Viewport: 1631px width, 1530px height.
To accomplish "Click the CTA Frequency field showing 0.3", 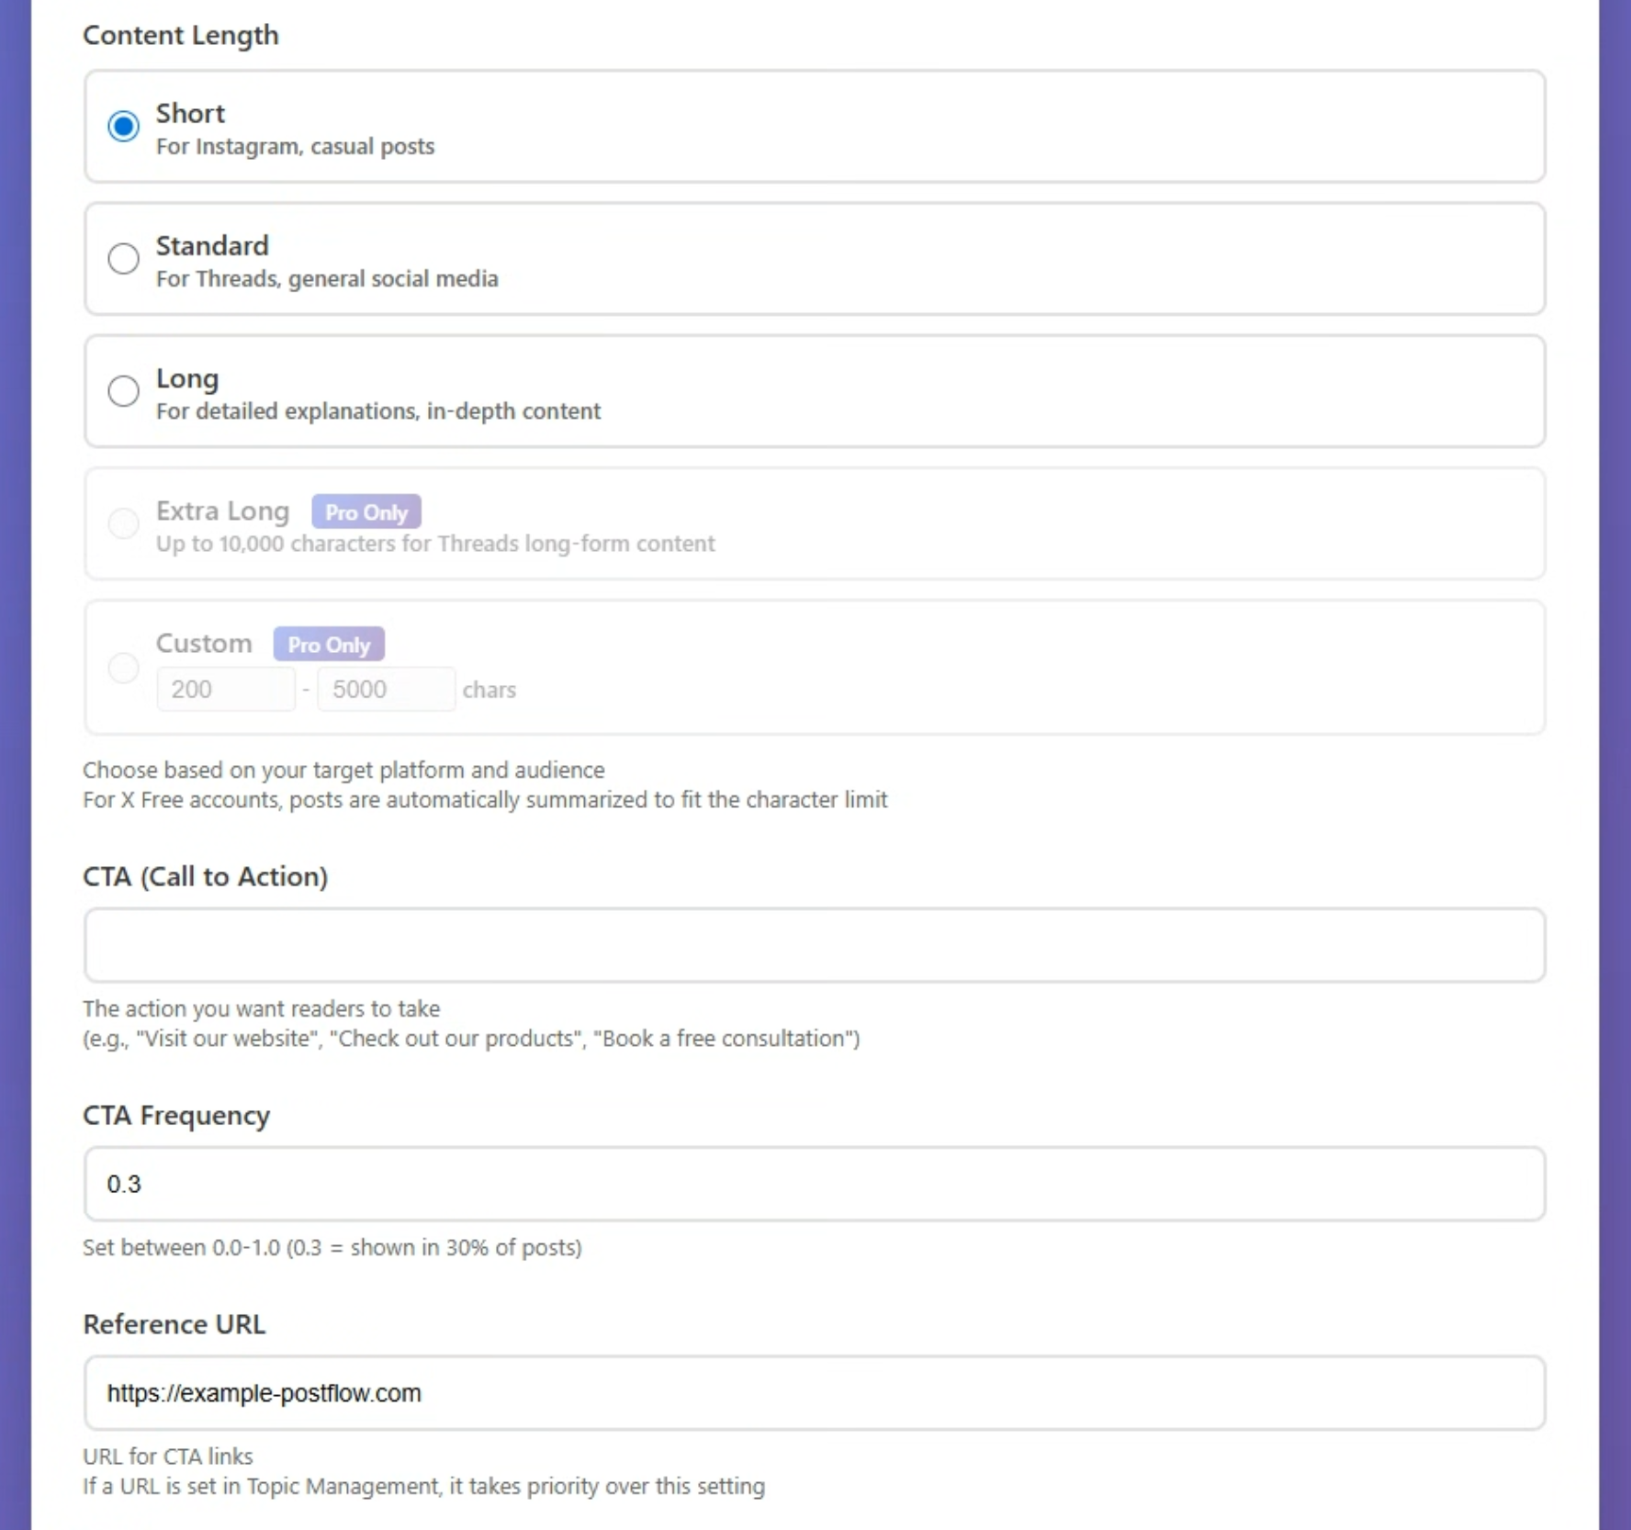I will pos(814,1184).
